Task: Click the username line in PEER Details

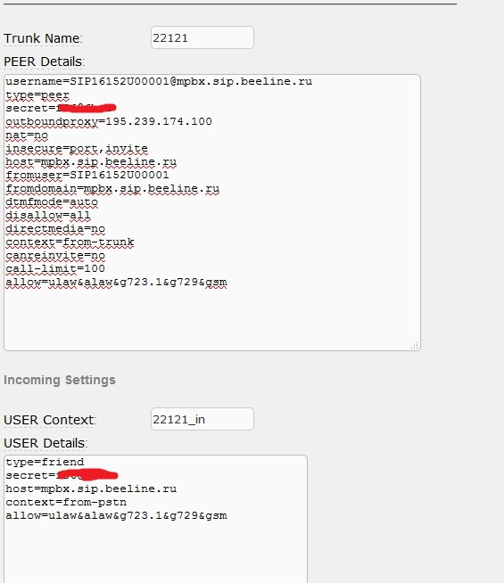Action: 159,81
